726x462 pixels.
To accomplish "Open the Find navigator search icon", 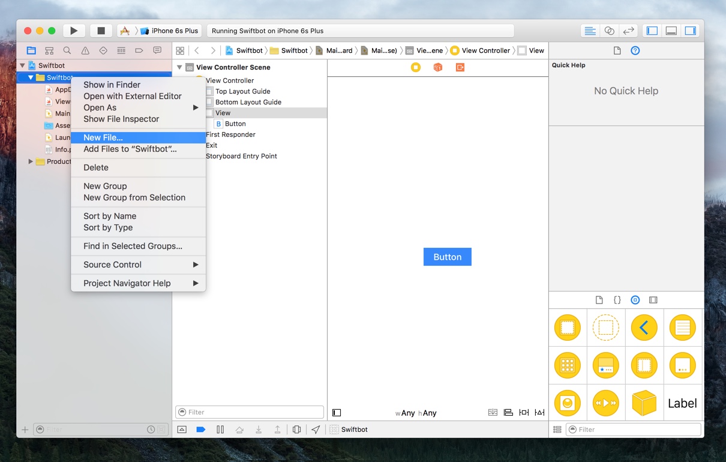I will click(67, 50).
